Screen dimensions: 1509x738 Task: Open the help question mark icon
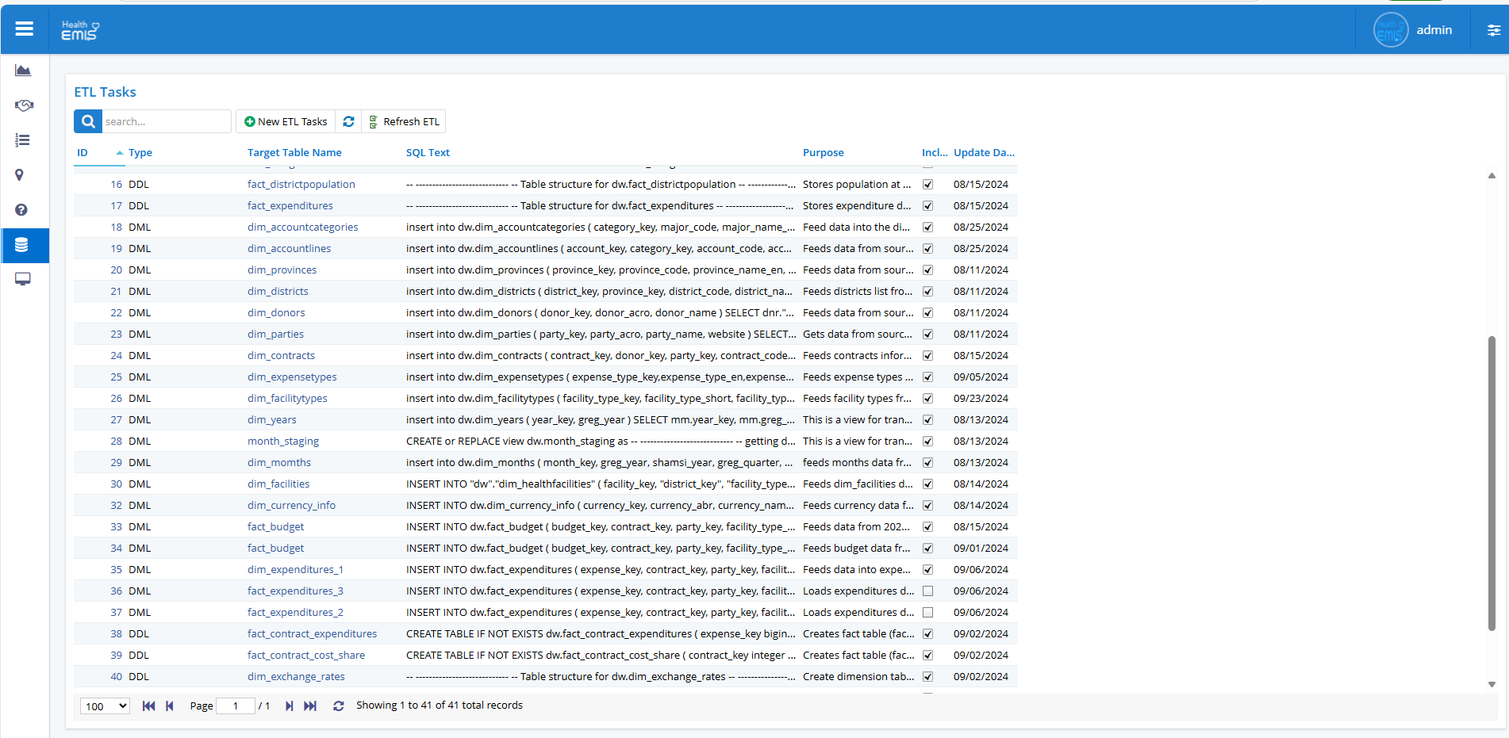pos(21,210)
